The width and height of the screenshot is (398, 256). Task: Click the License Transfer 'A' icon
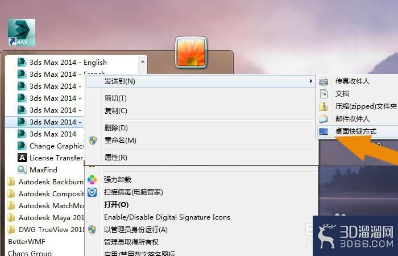[x=22, y=158]
